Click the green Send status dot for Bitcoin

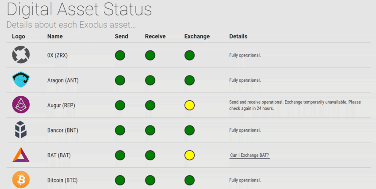(x=120, y=180)
